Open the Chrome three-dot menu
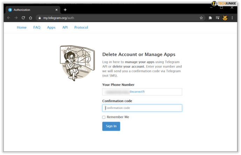Viewport: 241px width, 155px height. (x=232, y=18)
